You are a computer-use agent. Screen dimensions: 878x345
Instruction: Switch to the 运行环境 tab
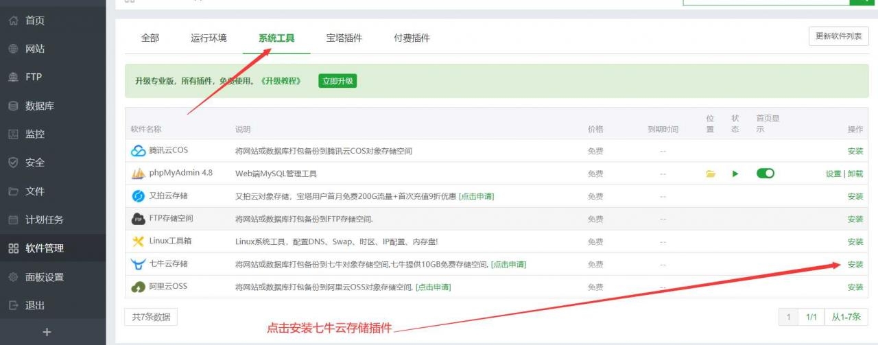click(209, 38)
